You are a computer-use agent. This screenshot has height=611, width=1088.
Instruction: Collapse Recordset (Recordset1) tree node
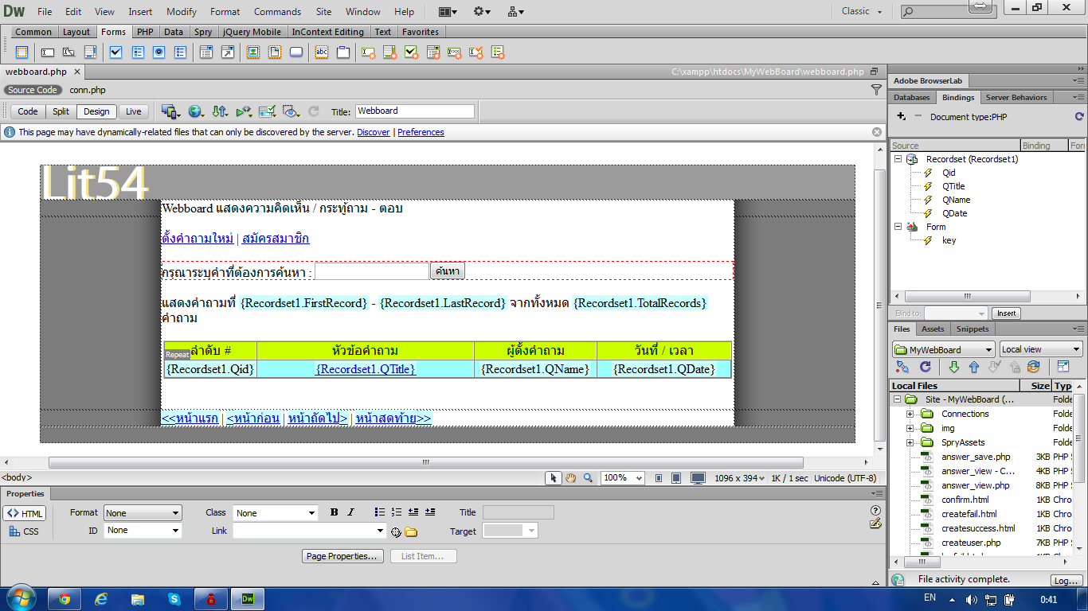coord(898,159)
